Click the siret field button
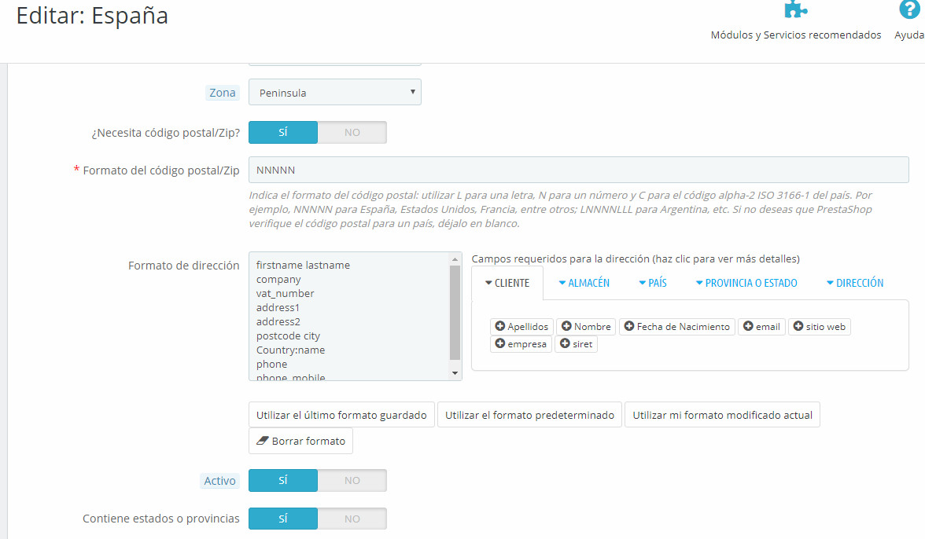 (577, 343)
